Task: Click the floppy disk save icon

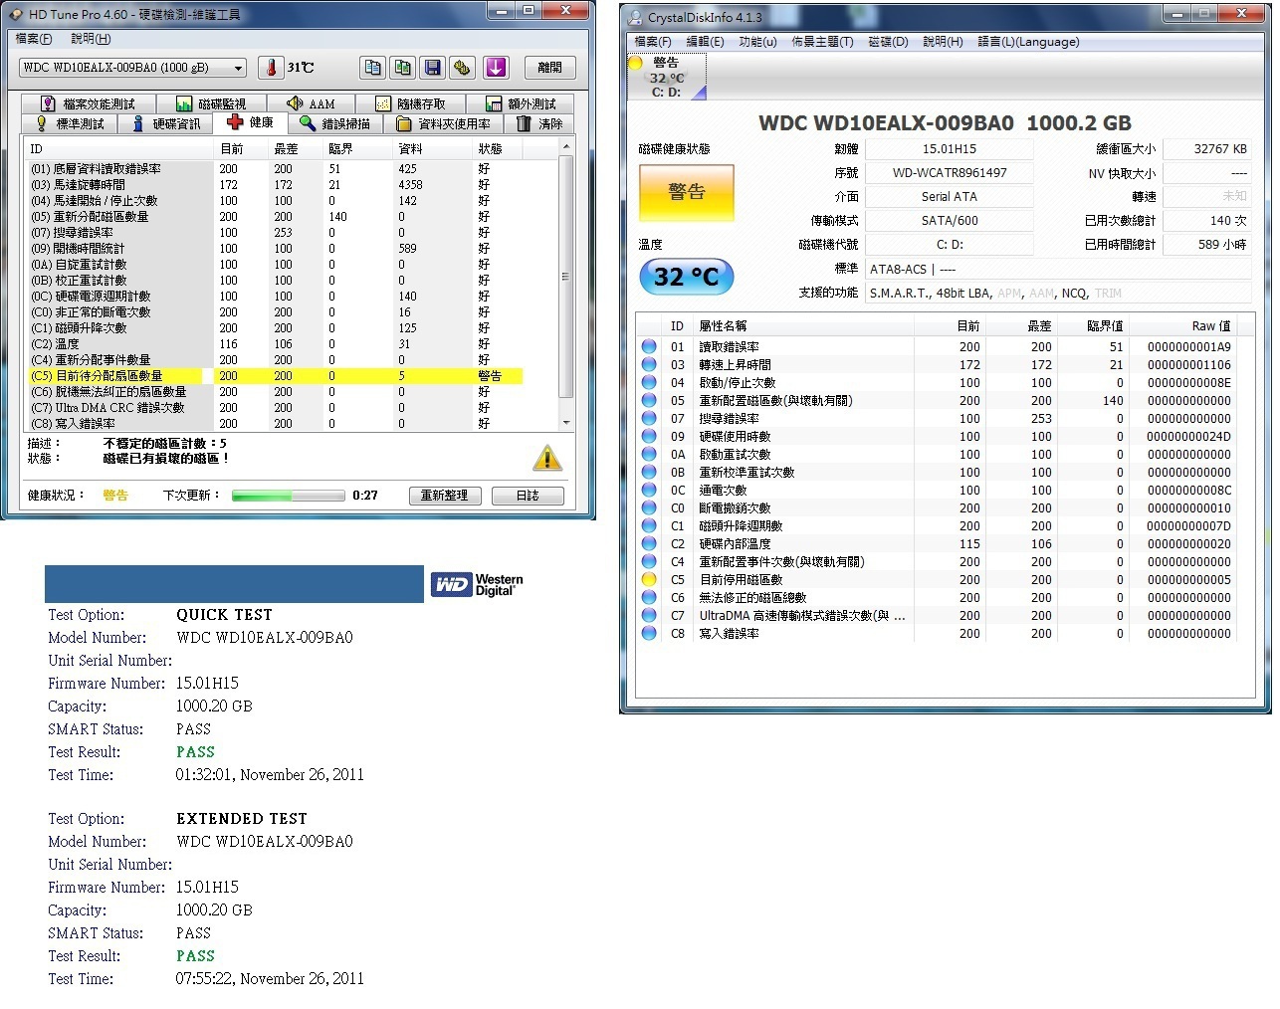Action: click(433, 68)
